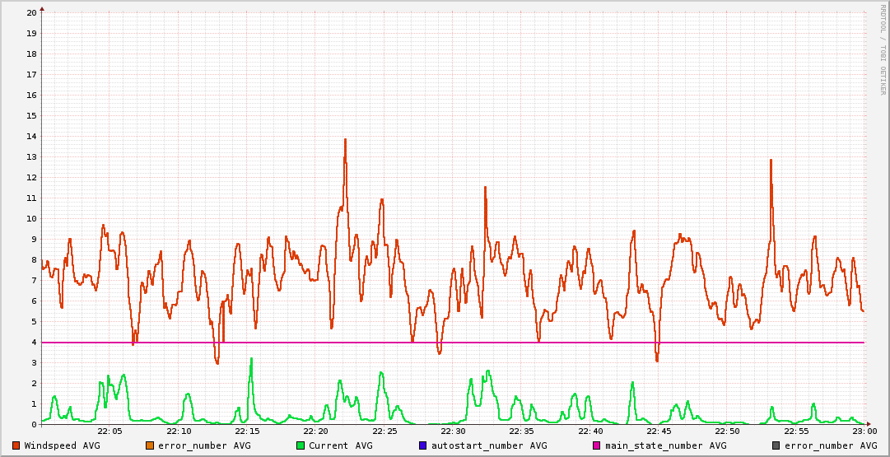Click the RRDTOOL / TOBI OETIKER watermark
Viewport: 890px width, 457px height.
click(883, 49)
